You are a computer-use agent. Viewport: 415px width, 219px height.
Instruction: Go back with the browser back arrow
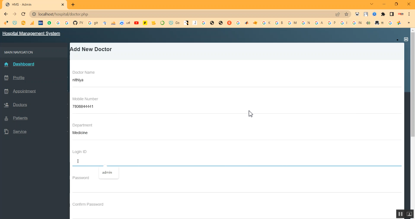click(6, 14)
